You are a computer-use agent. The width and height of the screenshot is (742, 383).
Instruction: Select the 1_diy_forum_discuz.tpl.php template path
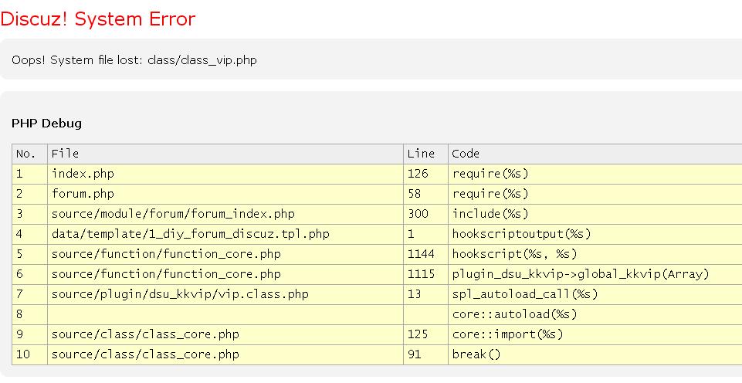[190, 234]
